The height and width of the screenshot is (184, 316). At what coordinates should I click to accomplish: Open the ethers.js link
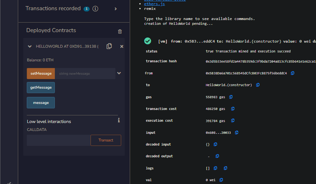(155, 4)
